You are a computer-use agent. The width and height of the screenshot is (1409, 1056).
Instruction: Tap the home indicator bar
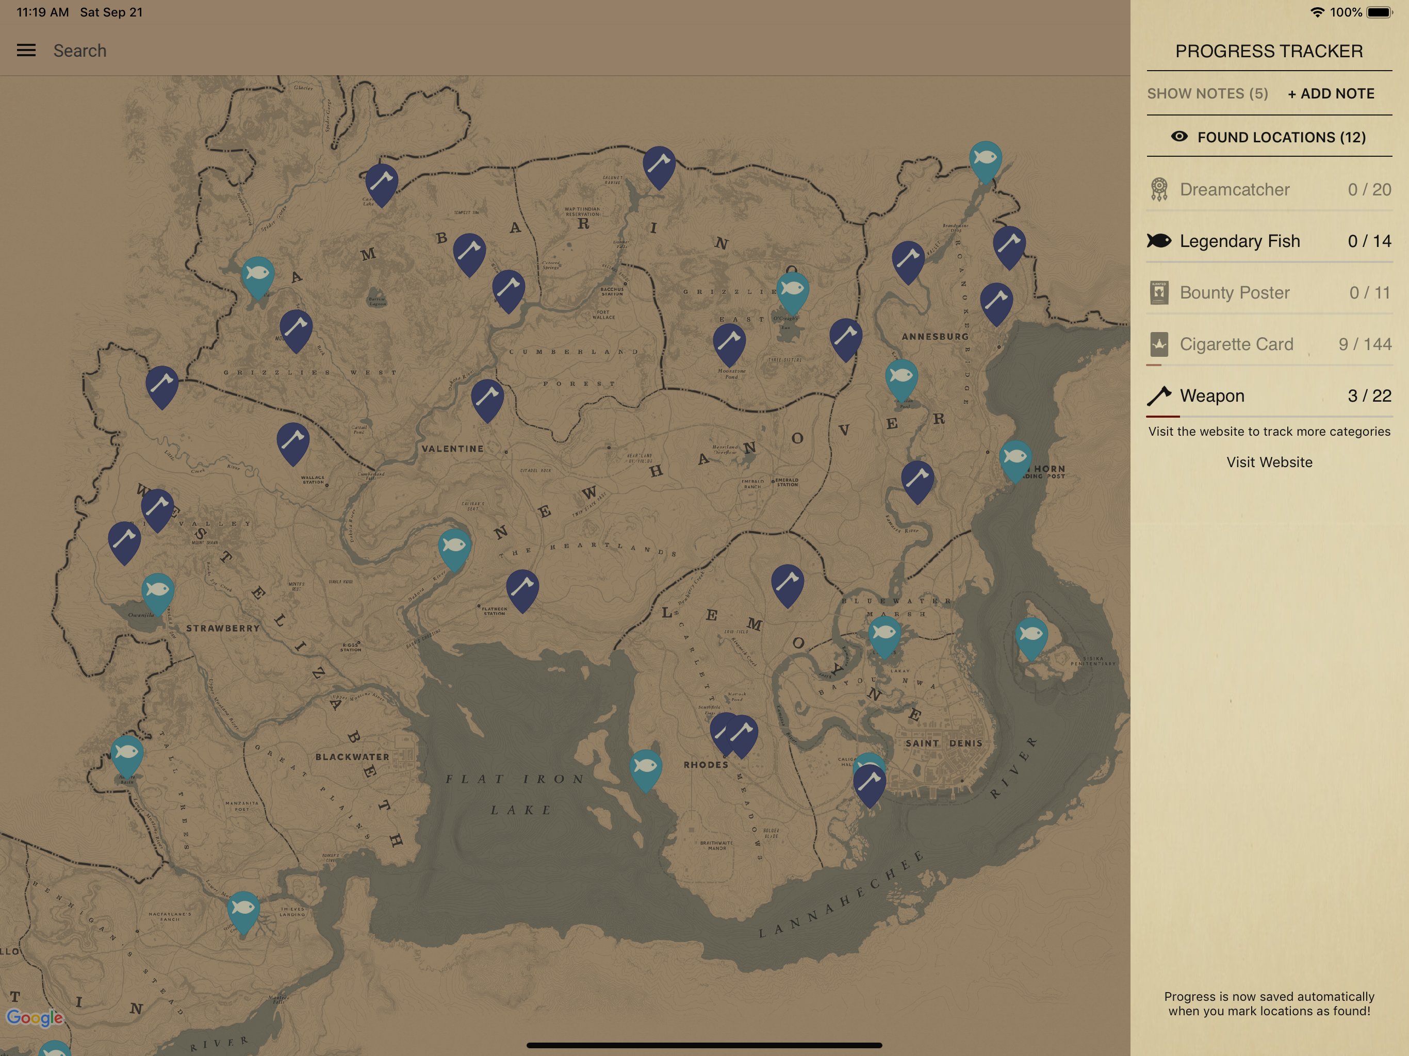(x=704, y=1045)
